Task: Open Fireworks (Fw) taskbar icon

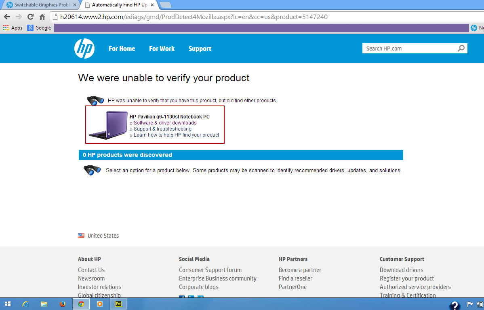Action: pyautogui.click(x=118, y=304)
